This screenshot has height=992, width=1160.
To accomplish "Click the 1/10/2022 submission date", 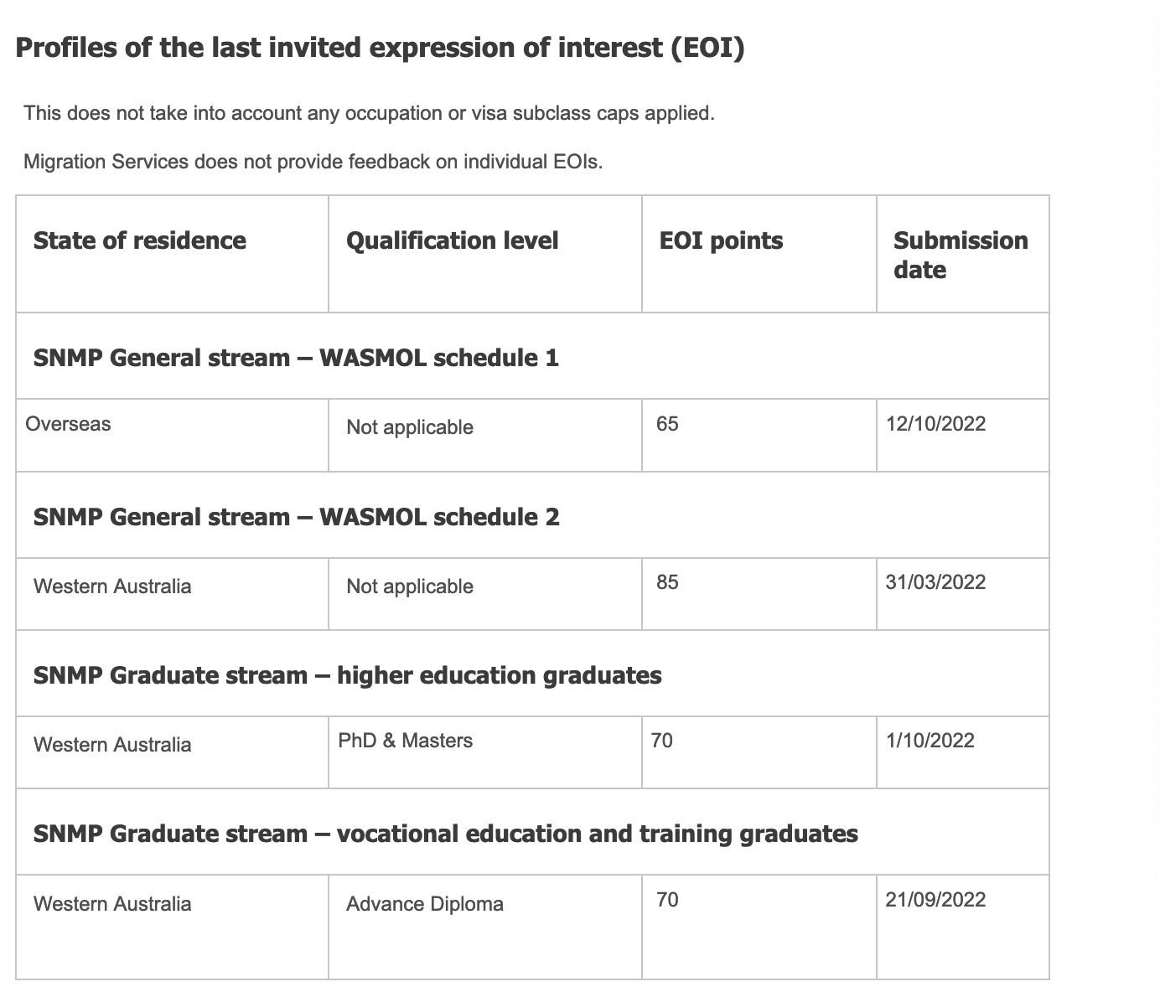I will 930,741.
